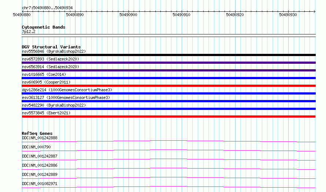Viewport: 326px width, 192px height.
Task: Click the DGV Structural Variants track title
Action: click(x=51, y=47)
